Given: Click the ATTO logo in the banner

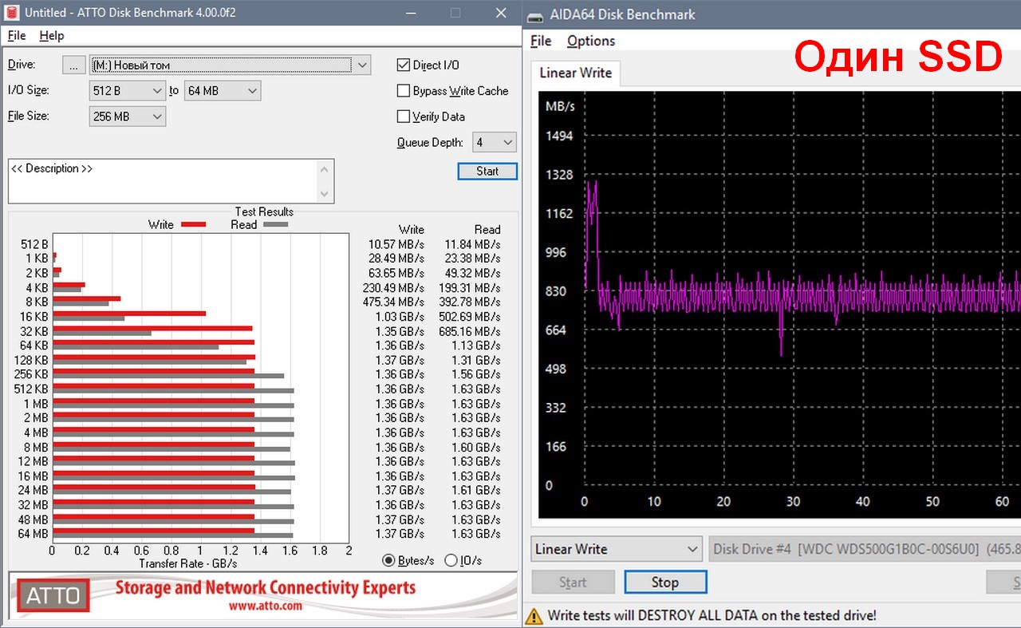Looking at the screenshot, I should (53, 595).
